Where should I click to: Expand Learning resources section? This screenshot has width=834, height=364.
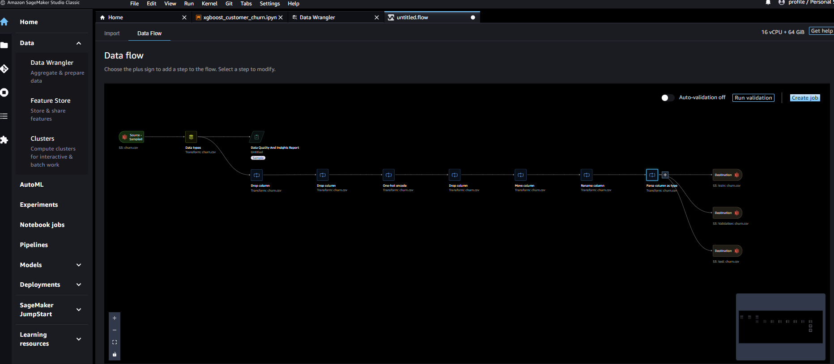pos(79,339)
